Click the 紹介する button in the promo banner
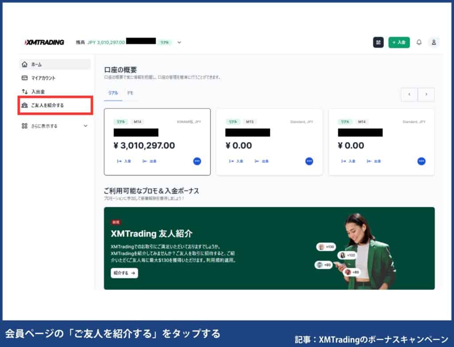 click(x=124, y=273)
